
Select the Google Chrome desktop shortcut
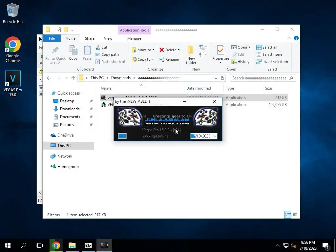(x=13, y=50)
